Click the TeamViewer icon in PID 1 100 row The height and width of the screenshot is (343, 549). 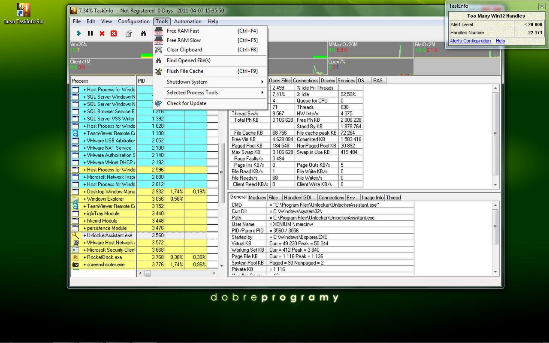[75, 133]
